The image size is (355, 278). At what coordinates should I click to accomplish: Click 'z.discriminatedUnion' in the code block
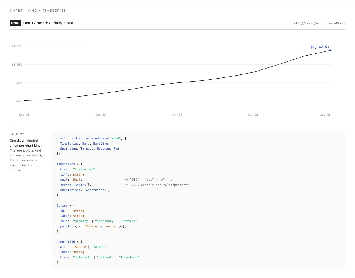point(90,138)
